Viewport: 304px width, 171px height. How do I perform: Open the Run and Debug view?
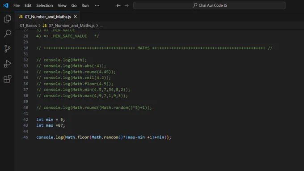[x=7, y=64]
